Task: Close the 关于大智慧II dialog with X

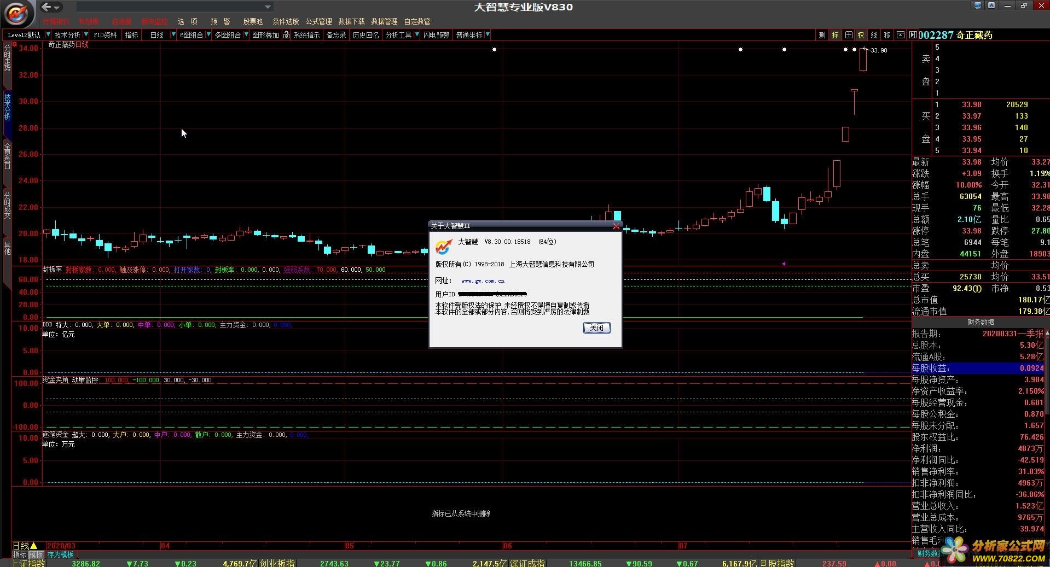Action: pos(616,226)
